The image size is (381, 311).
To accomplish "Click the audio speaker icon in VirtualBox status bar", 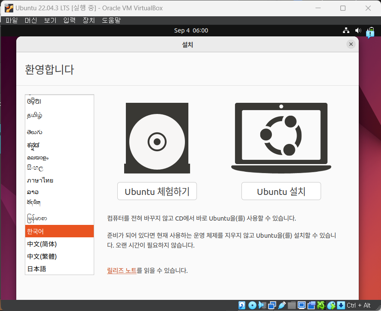I will pos(262,305).
